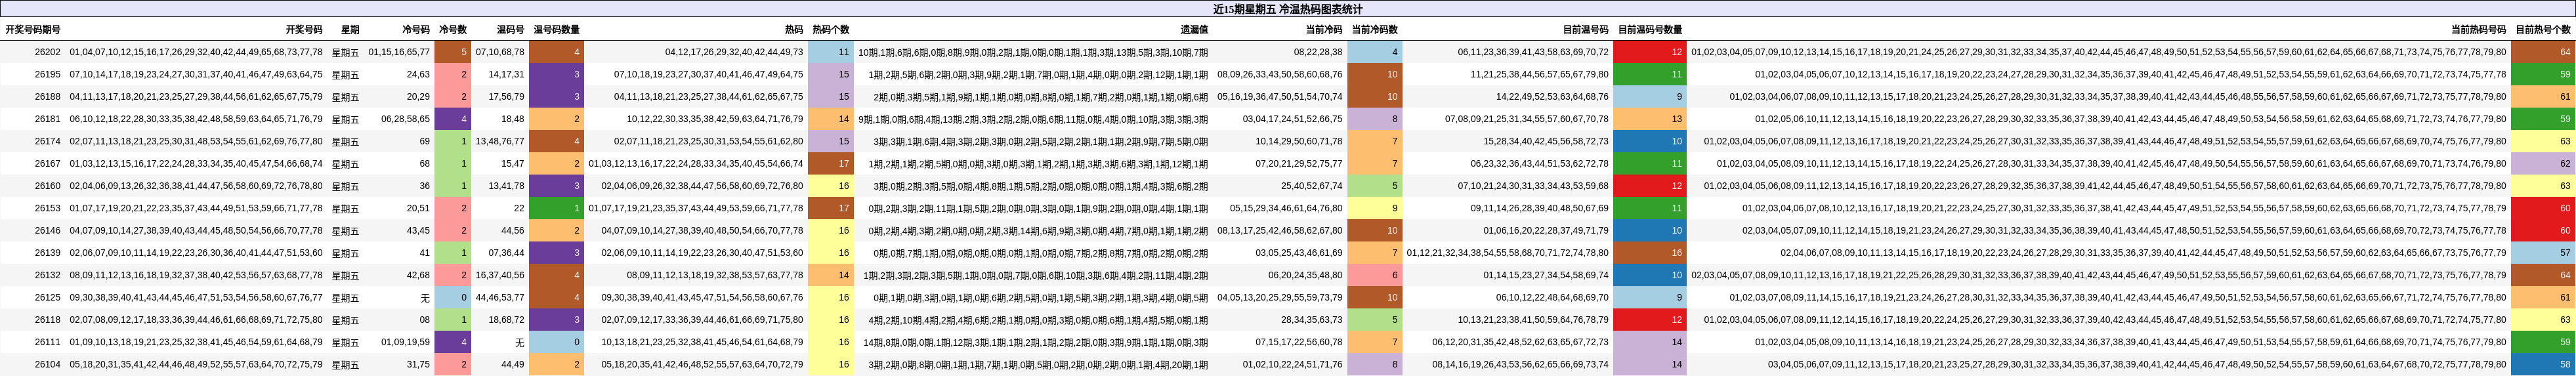
Task: Click the '星期' column header
Action: pyautogui.click(x=350, y=30)
